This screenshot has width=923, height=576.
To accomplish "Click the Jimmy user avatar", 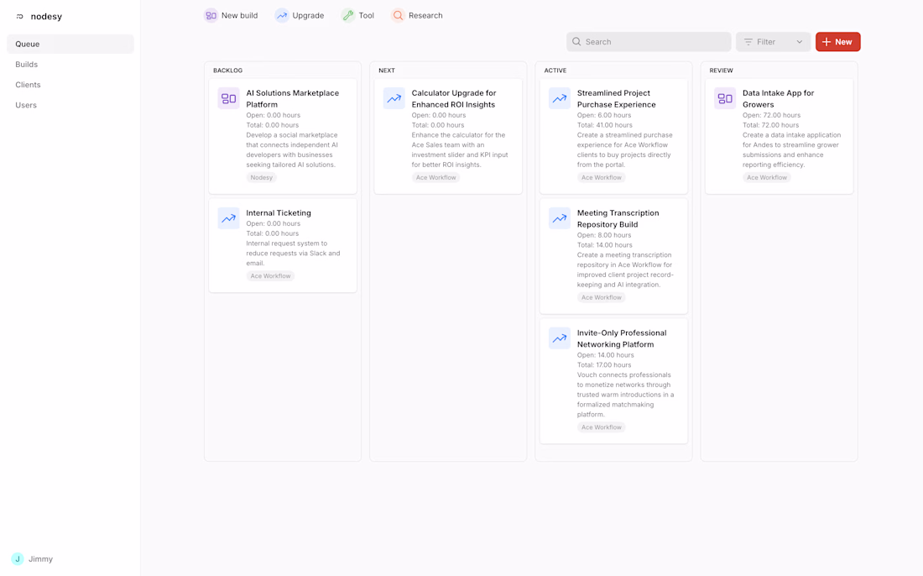I will (18, 559).
